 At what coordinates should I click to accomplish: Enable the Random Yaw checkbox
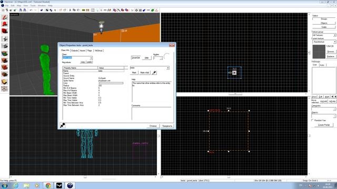pyautogui.click(x=313, y=120)
